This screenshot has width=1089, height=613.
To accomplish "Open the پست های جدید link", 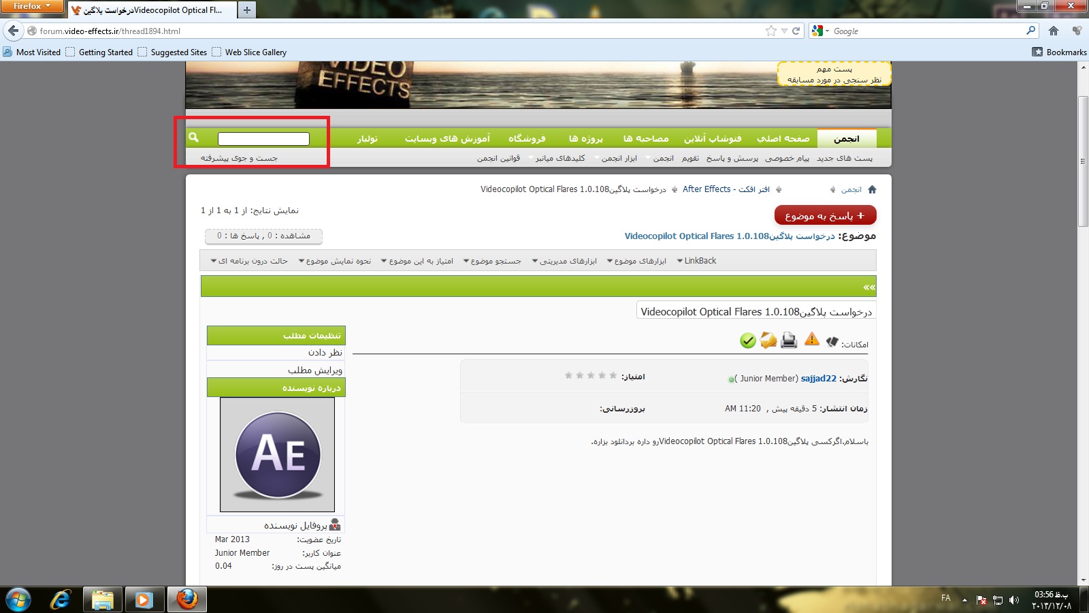I will tap(845, 158).
